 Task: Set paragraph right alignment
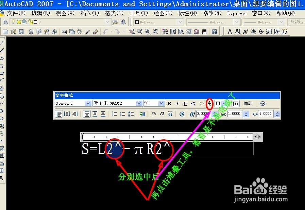75,114
